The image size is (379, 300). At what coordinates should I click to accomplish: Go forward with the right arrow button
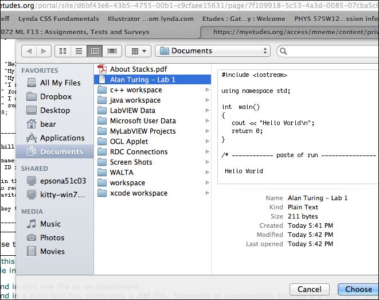44,51
